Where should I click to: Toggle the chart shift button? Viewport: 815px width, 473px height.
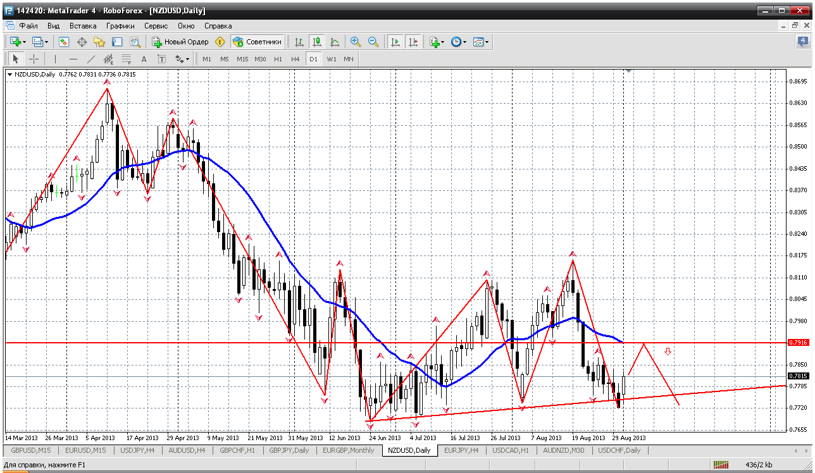coord(413,42)
